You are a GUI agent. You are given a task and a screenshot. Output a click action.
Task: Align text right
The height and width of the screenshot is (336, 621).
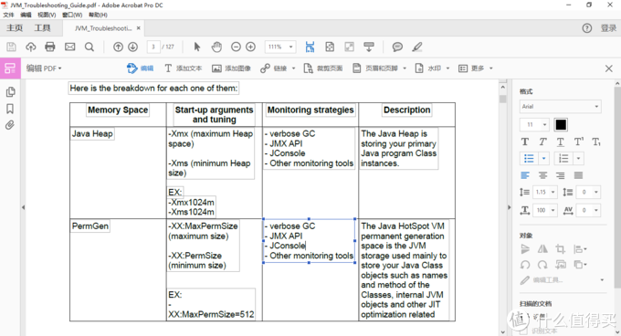click(561, 175)
